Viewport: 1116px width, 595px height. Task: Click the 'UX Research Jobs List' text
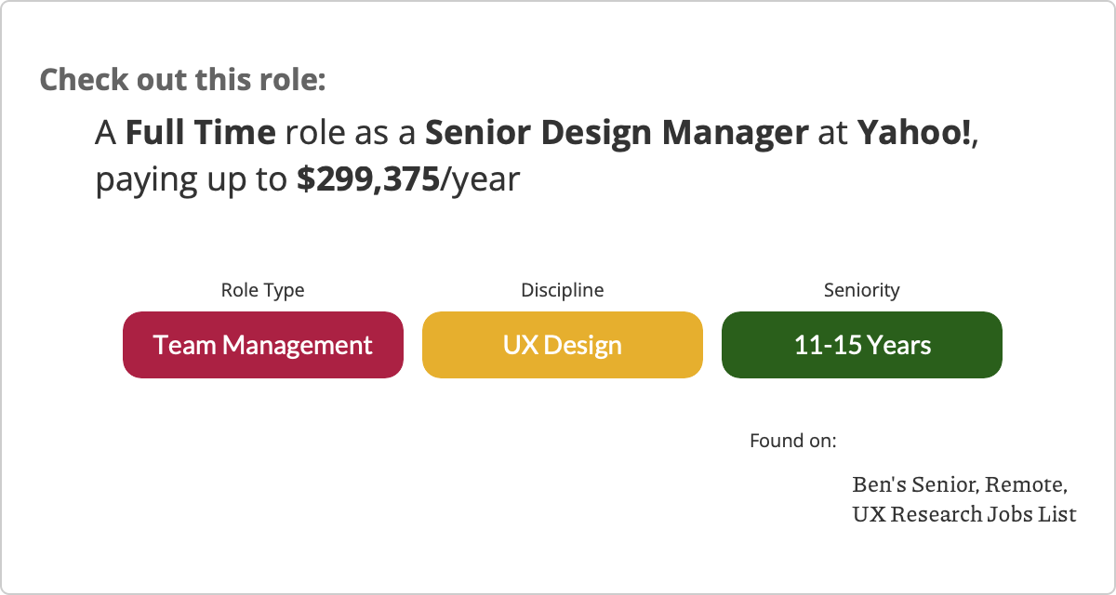pos(963,513)
